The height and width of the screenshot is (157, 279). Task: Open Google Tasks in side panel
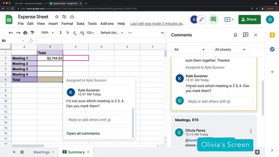coord(272,49)
